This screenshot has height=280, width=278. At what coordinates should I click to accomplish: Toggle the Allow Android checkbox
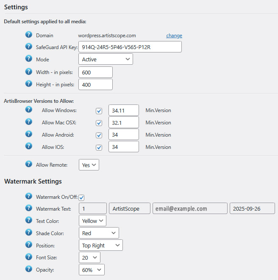[99, 135]
